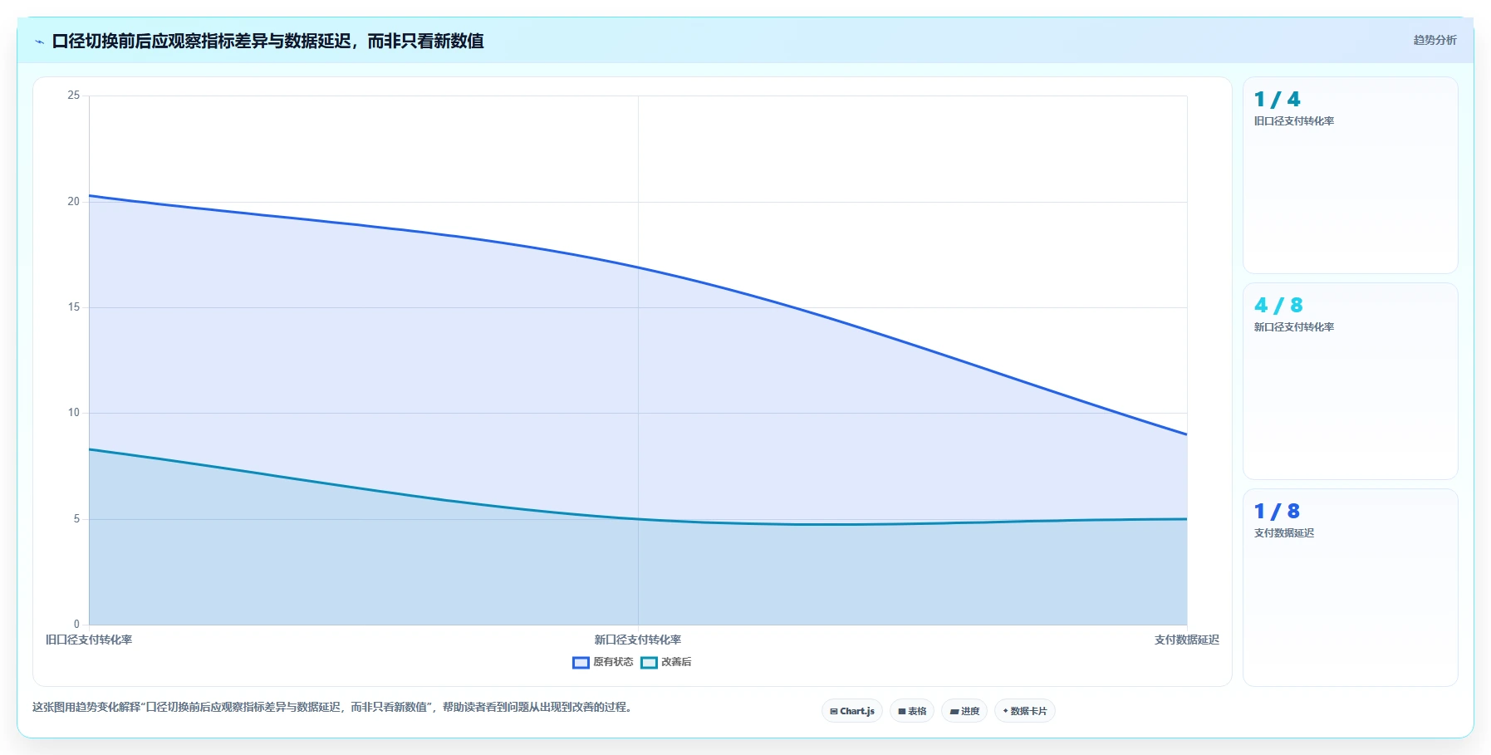The width and height of the screenshot is (1491, 755).
Task: Select the 表格 tag
Action: pyautogui.click(x=912, y=711)
